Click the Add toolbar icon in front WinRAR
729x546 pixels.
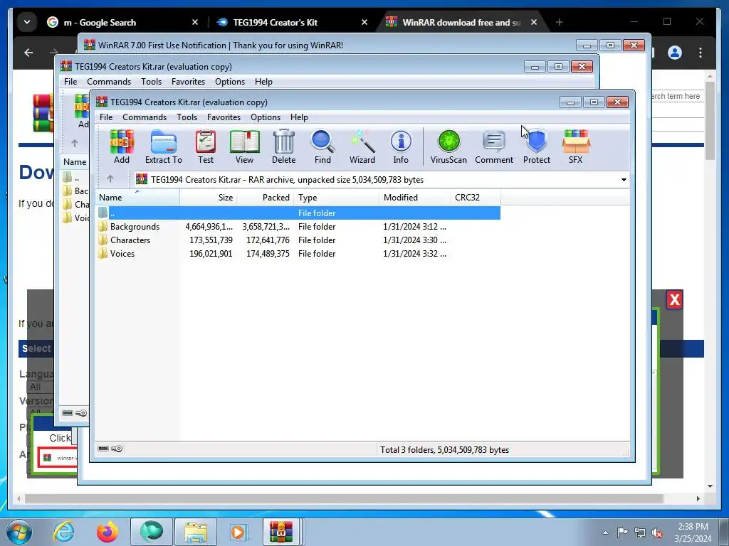pos(122,146)
